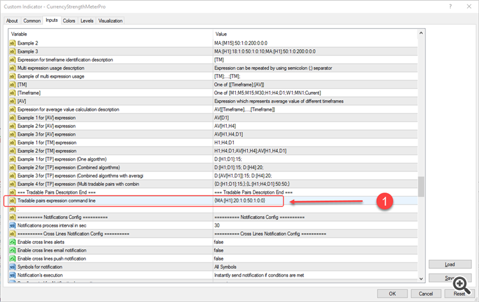Click icon for Example 3 for [AV] expression
479x302 pixels.
pyautogui.click(x=12, y=134)
